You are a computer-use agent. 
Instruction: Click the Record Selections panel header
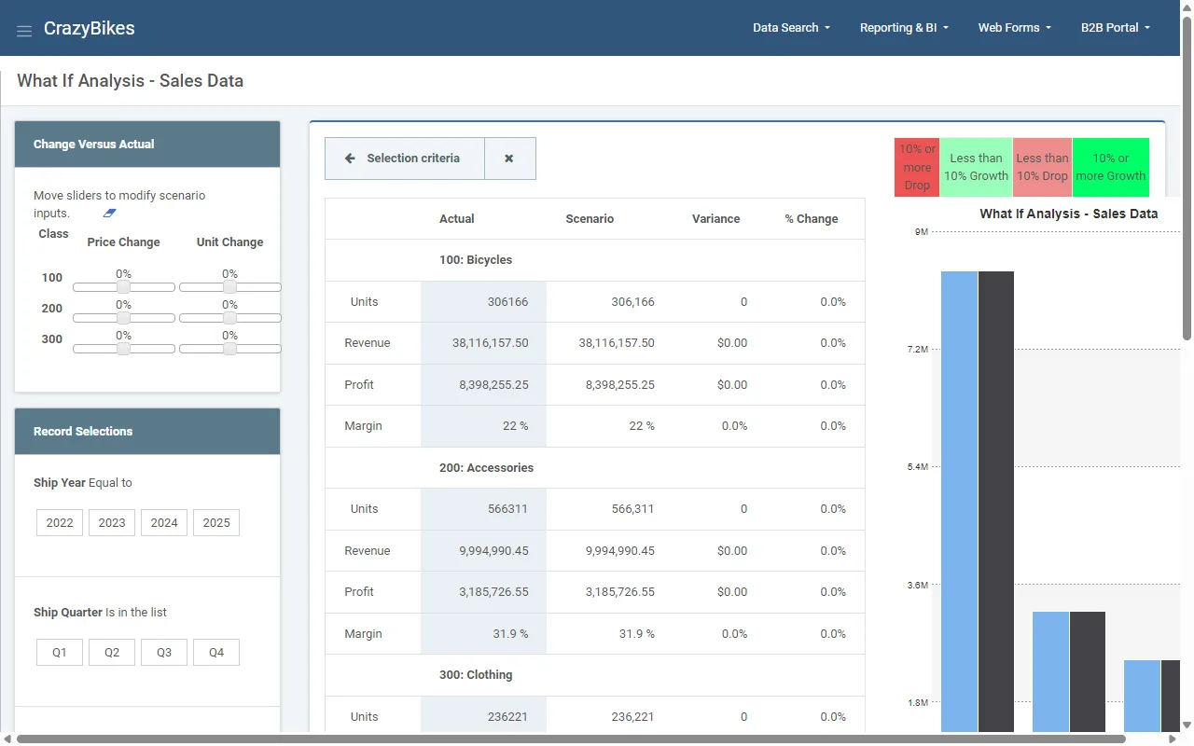coord(147,432)
